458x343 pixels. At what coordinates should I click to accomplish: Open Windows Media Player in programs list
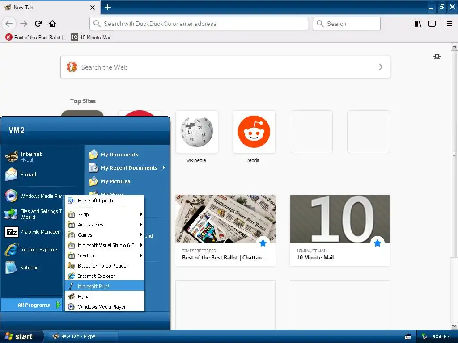[105, 307]
